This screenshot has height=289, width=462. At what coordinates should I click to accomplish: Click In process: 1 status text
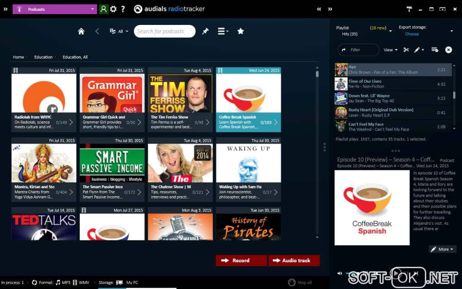12,283
